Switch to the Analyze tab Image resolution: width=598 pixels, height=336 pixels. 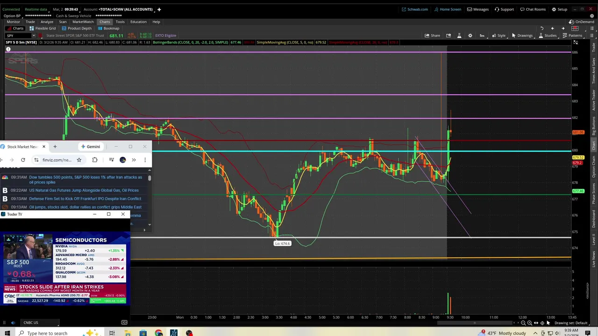(x=47, y=22)
